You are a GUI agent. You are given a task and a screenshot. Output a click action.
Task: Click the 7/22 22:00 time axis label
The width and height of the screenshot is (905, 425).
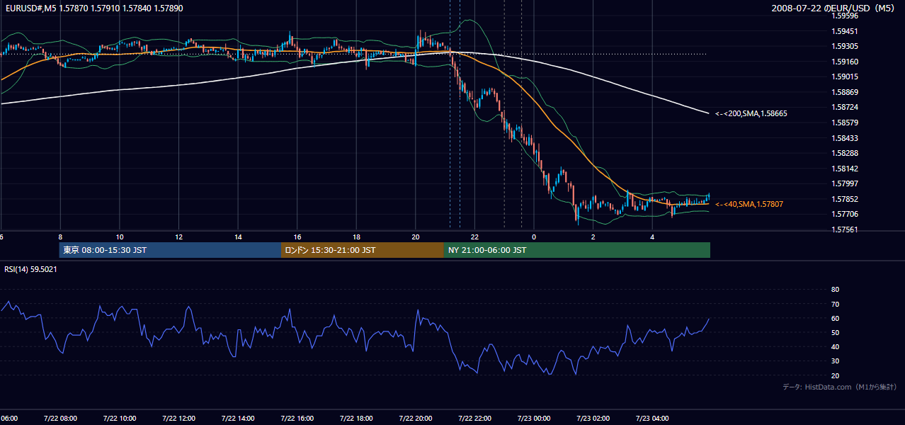[x=475, y=418]
